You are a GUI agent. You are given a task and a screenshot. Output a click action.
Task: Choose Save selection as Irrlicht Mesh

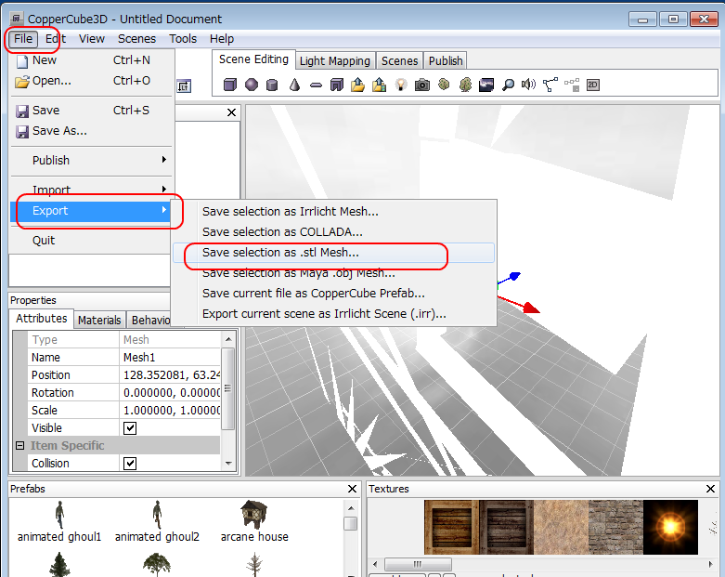(x=334, y=212)
